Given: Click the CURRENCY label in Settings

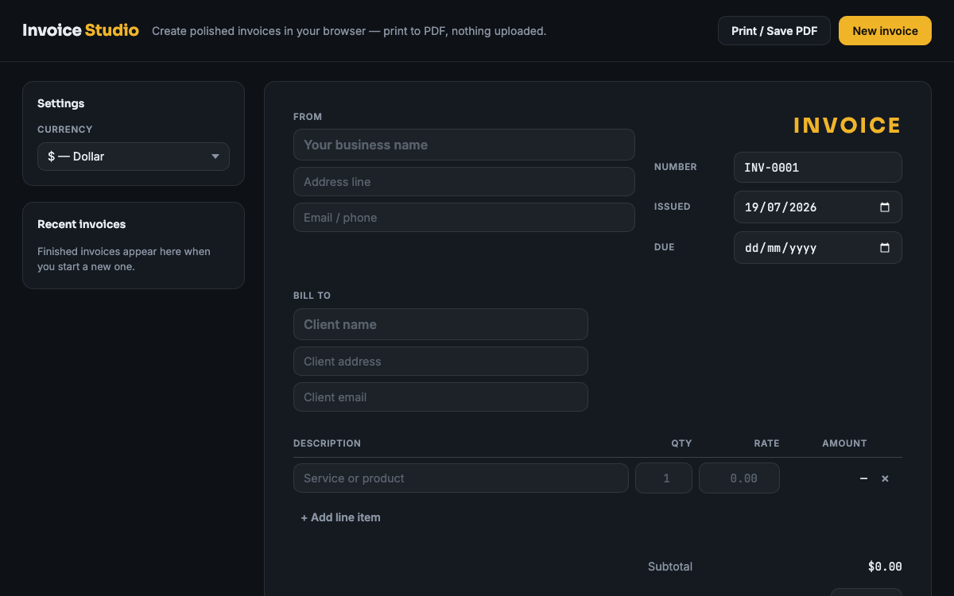Looking at the screenshot, I should [64, 130].
